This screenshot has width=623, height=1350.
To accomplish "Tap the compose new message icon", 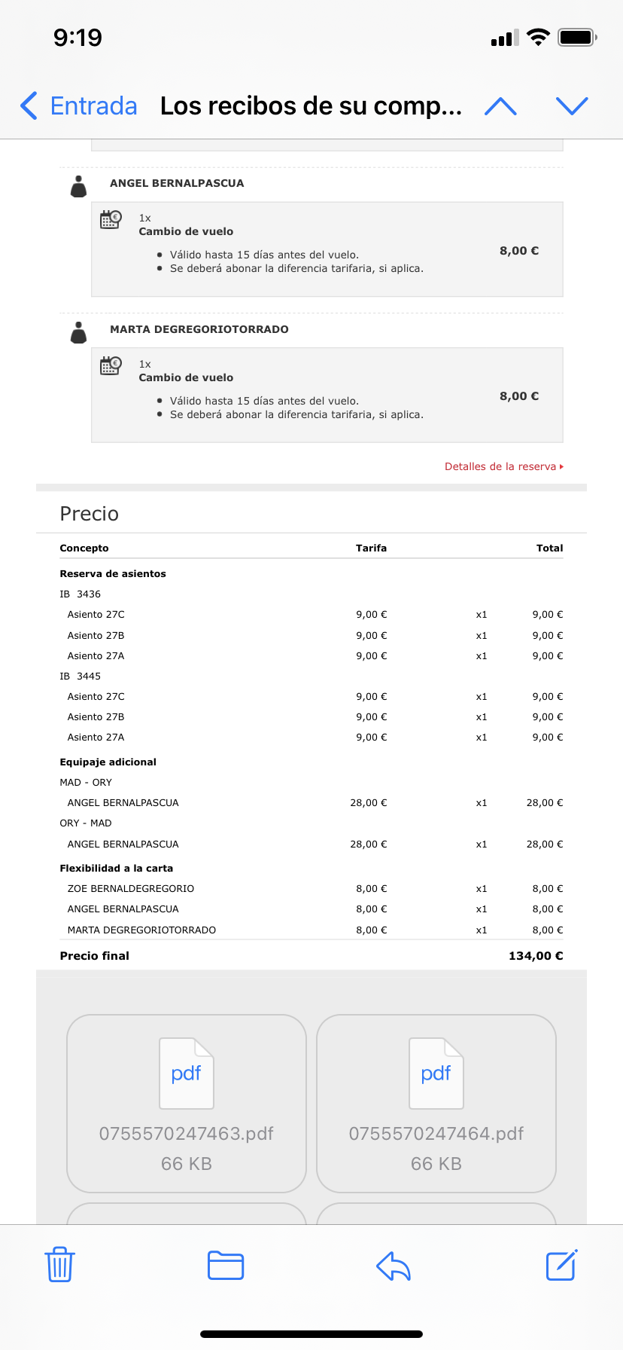I will pyautogui.click(x=561, y=1265).
